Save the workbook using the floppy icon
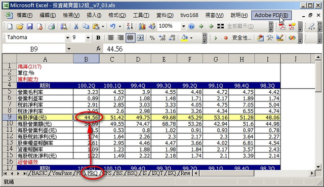The width and height of the screenshot is (324, 187). click(30, 26)
